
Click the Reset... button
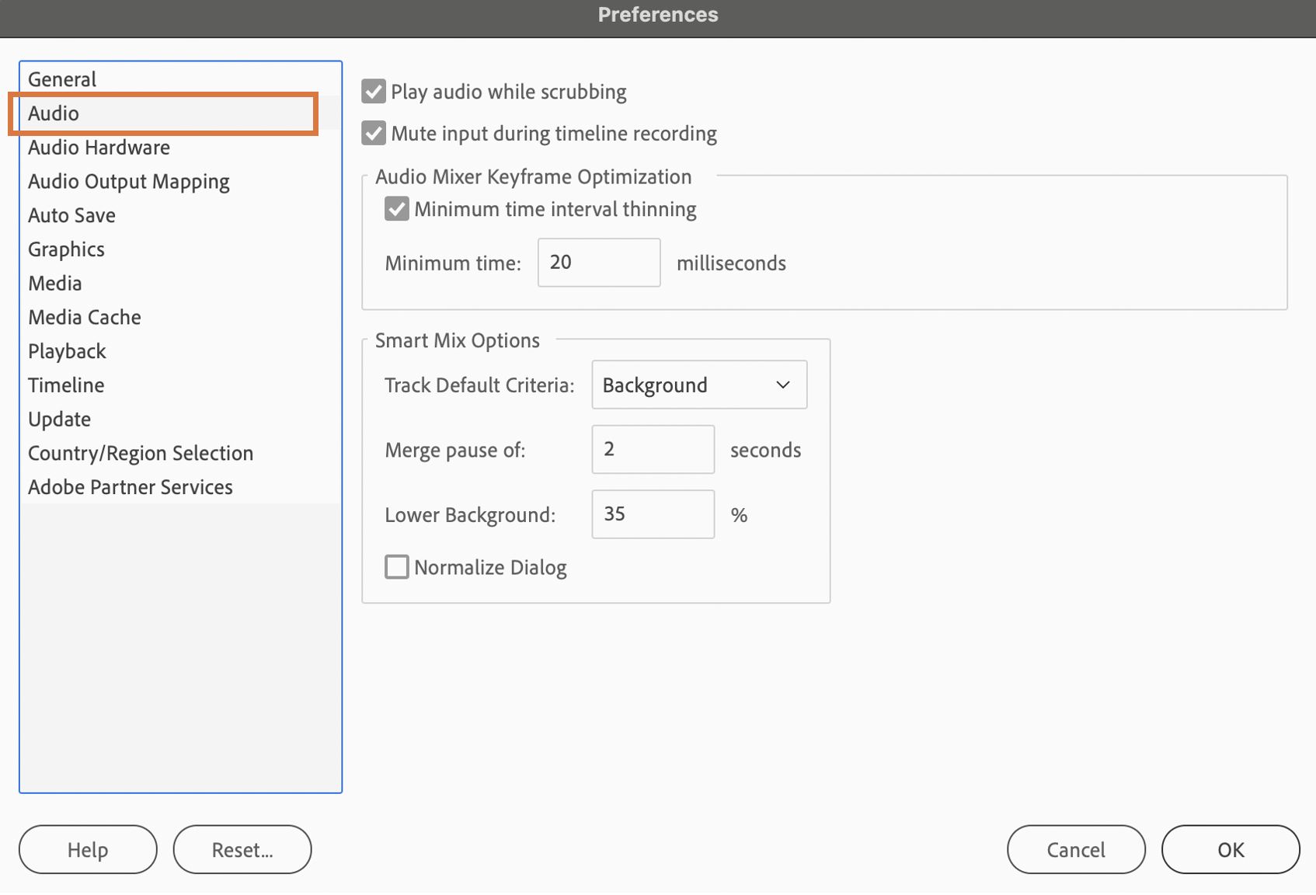coord(242,850)
